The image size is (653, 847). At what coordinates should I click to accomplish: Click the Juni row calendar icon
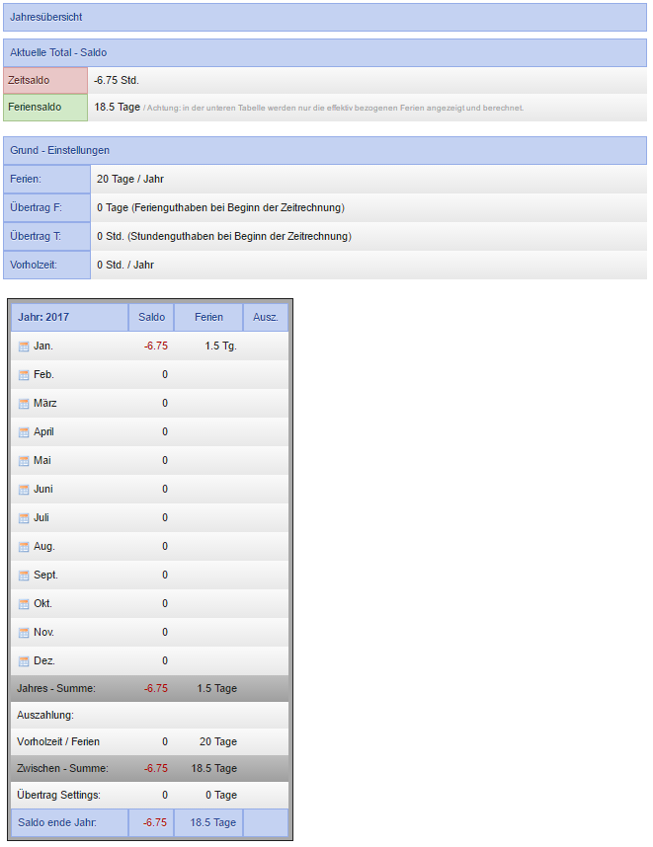coord(24,490)
